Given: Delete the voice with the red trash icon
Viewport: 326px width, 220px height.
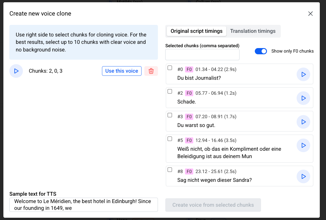Looking at the screenshot, I should click(x=151, y=71).
